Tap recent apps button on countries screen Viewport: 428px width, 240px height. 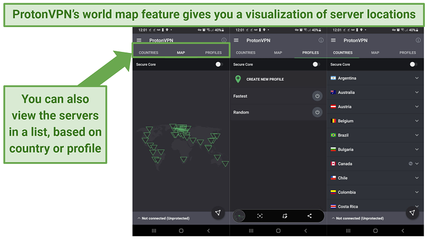348,231
